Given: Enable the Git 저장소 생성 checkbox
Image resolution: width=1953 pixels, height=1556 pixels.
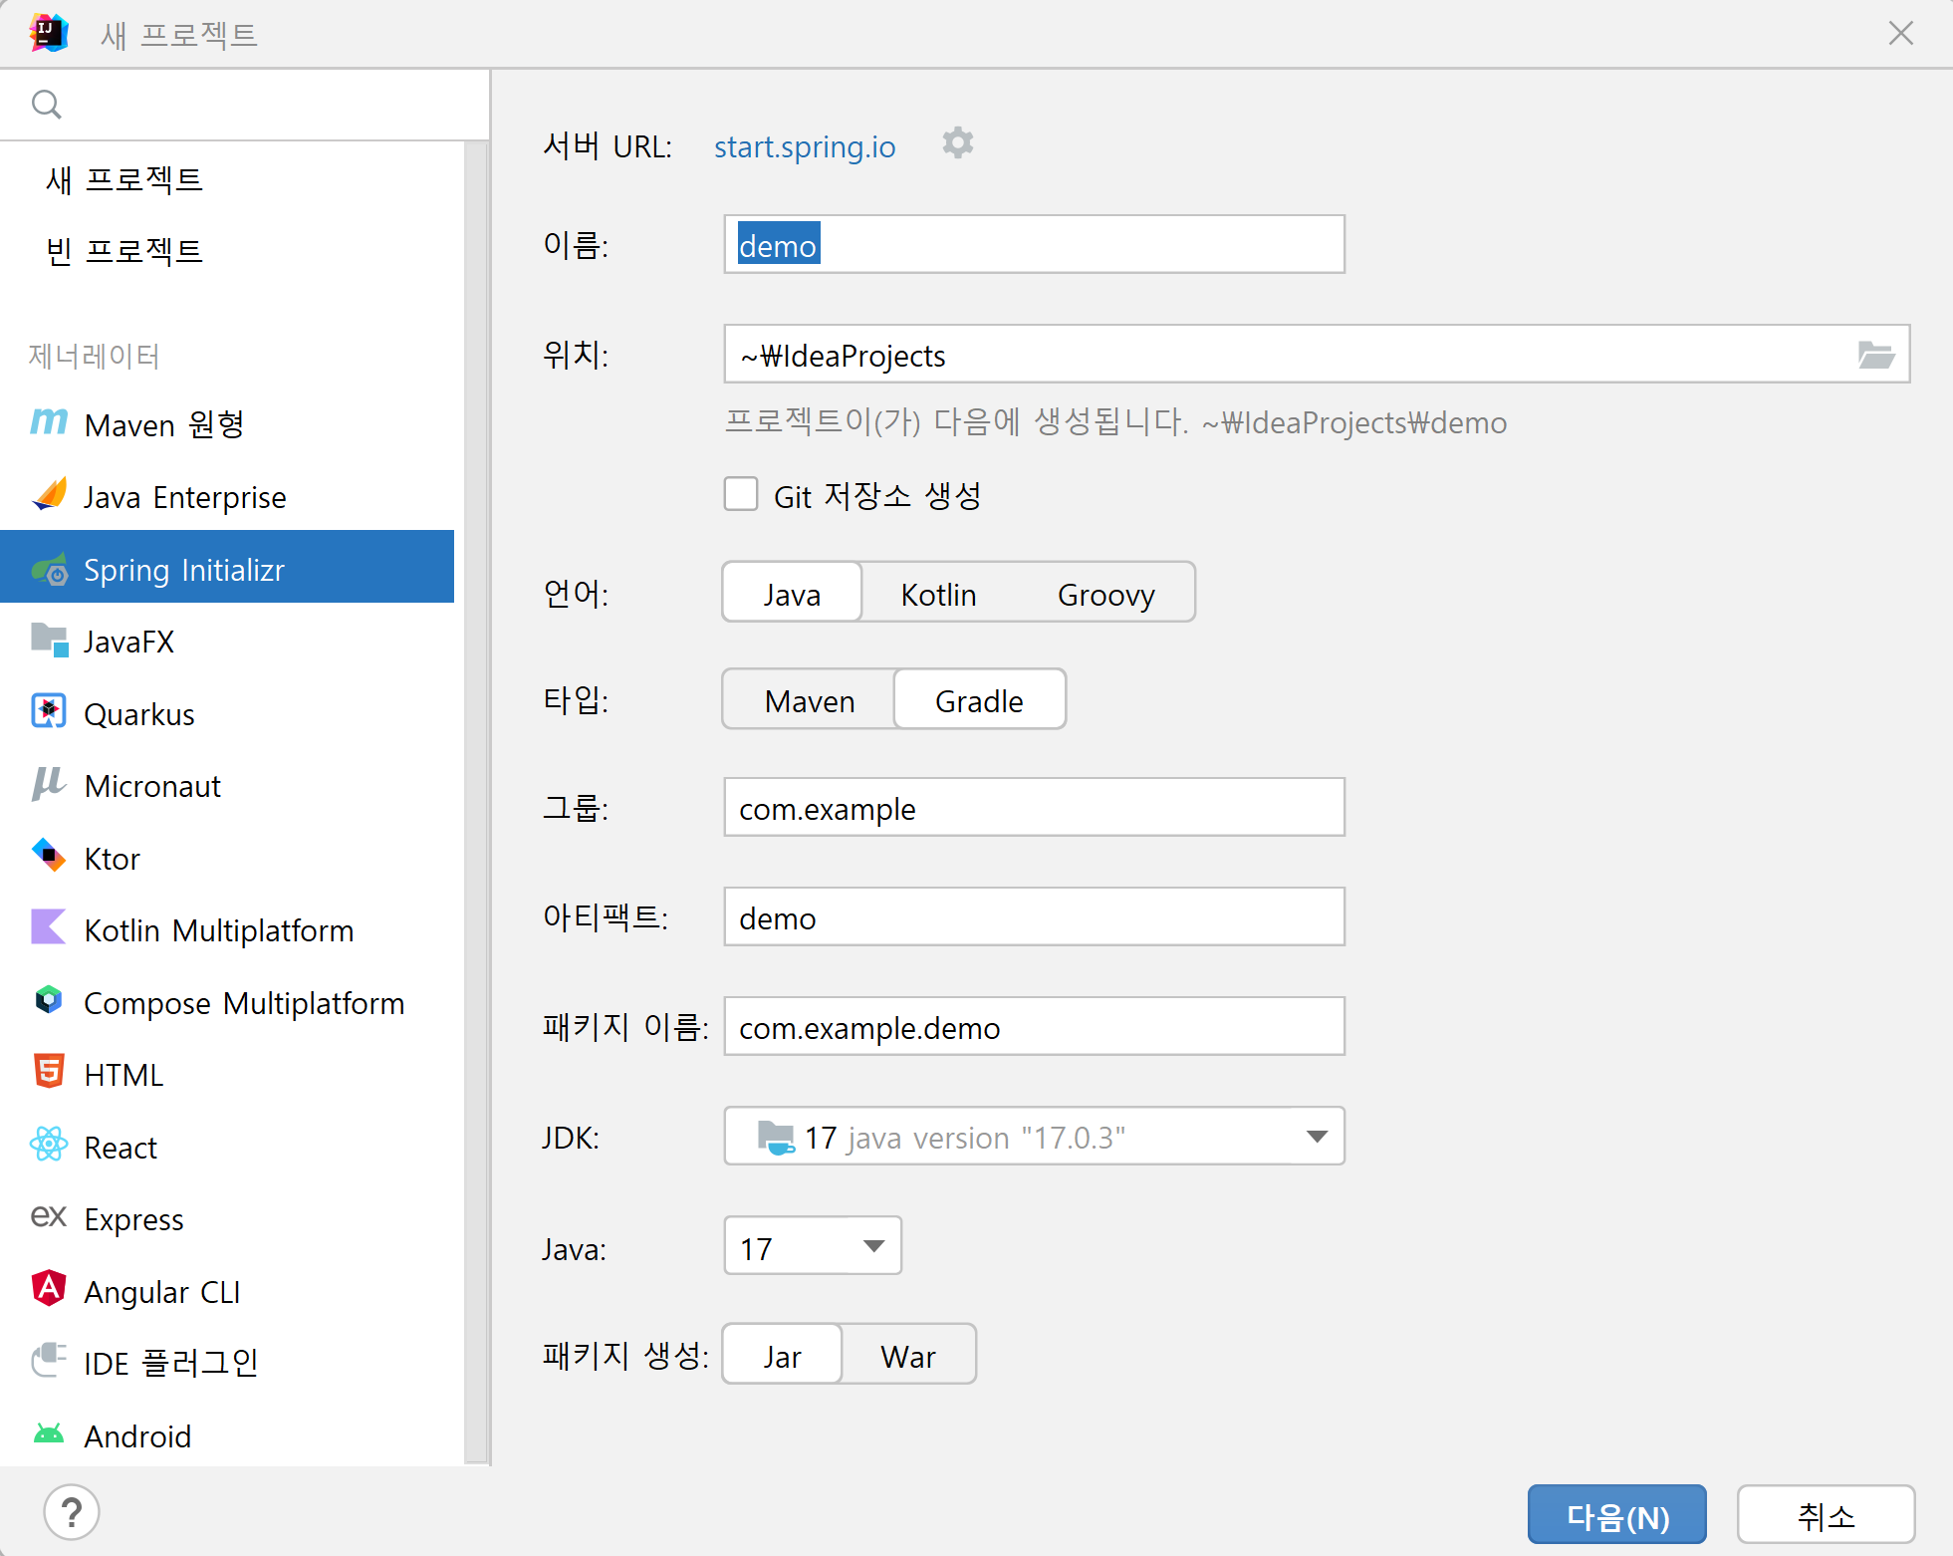Looking at the screenshot, I should (x=741, y=495).
